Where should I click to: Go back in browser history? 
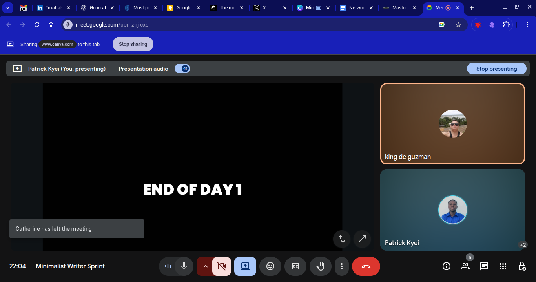[x=9, y=25]
